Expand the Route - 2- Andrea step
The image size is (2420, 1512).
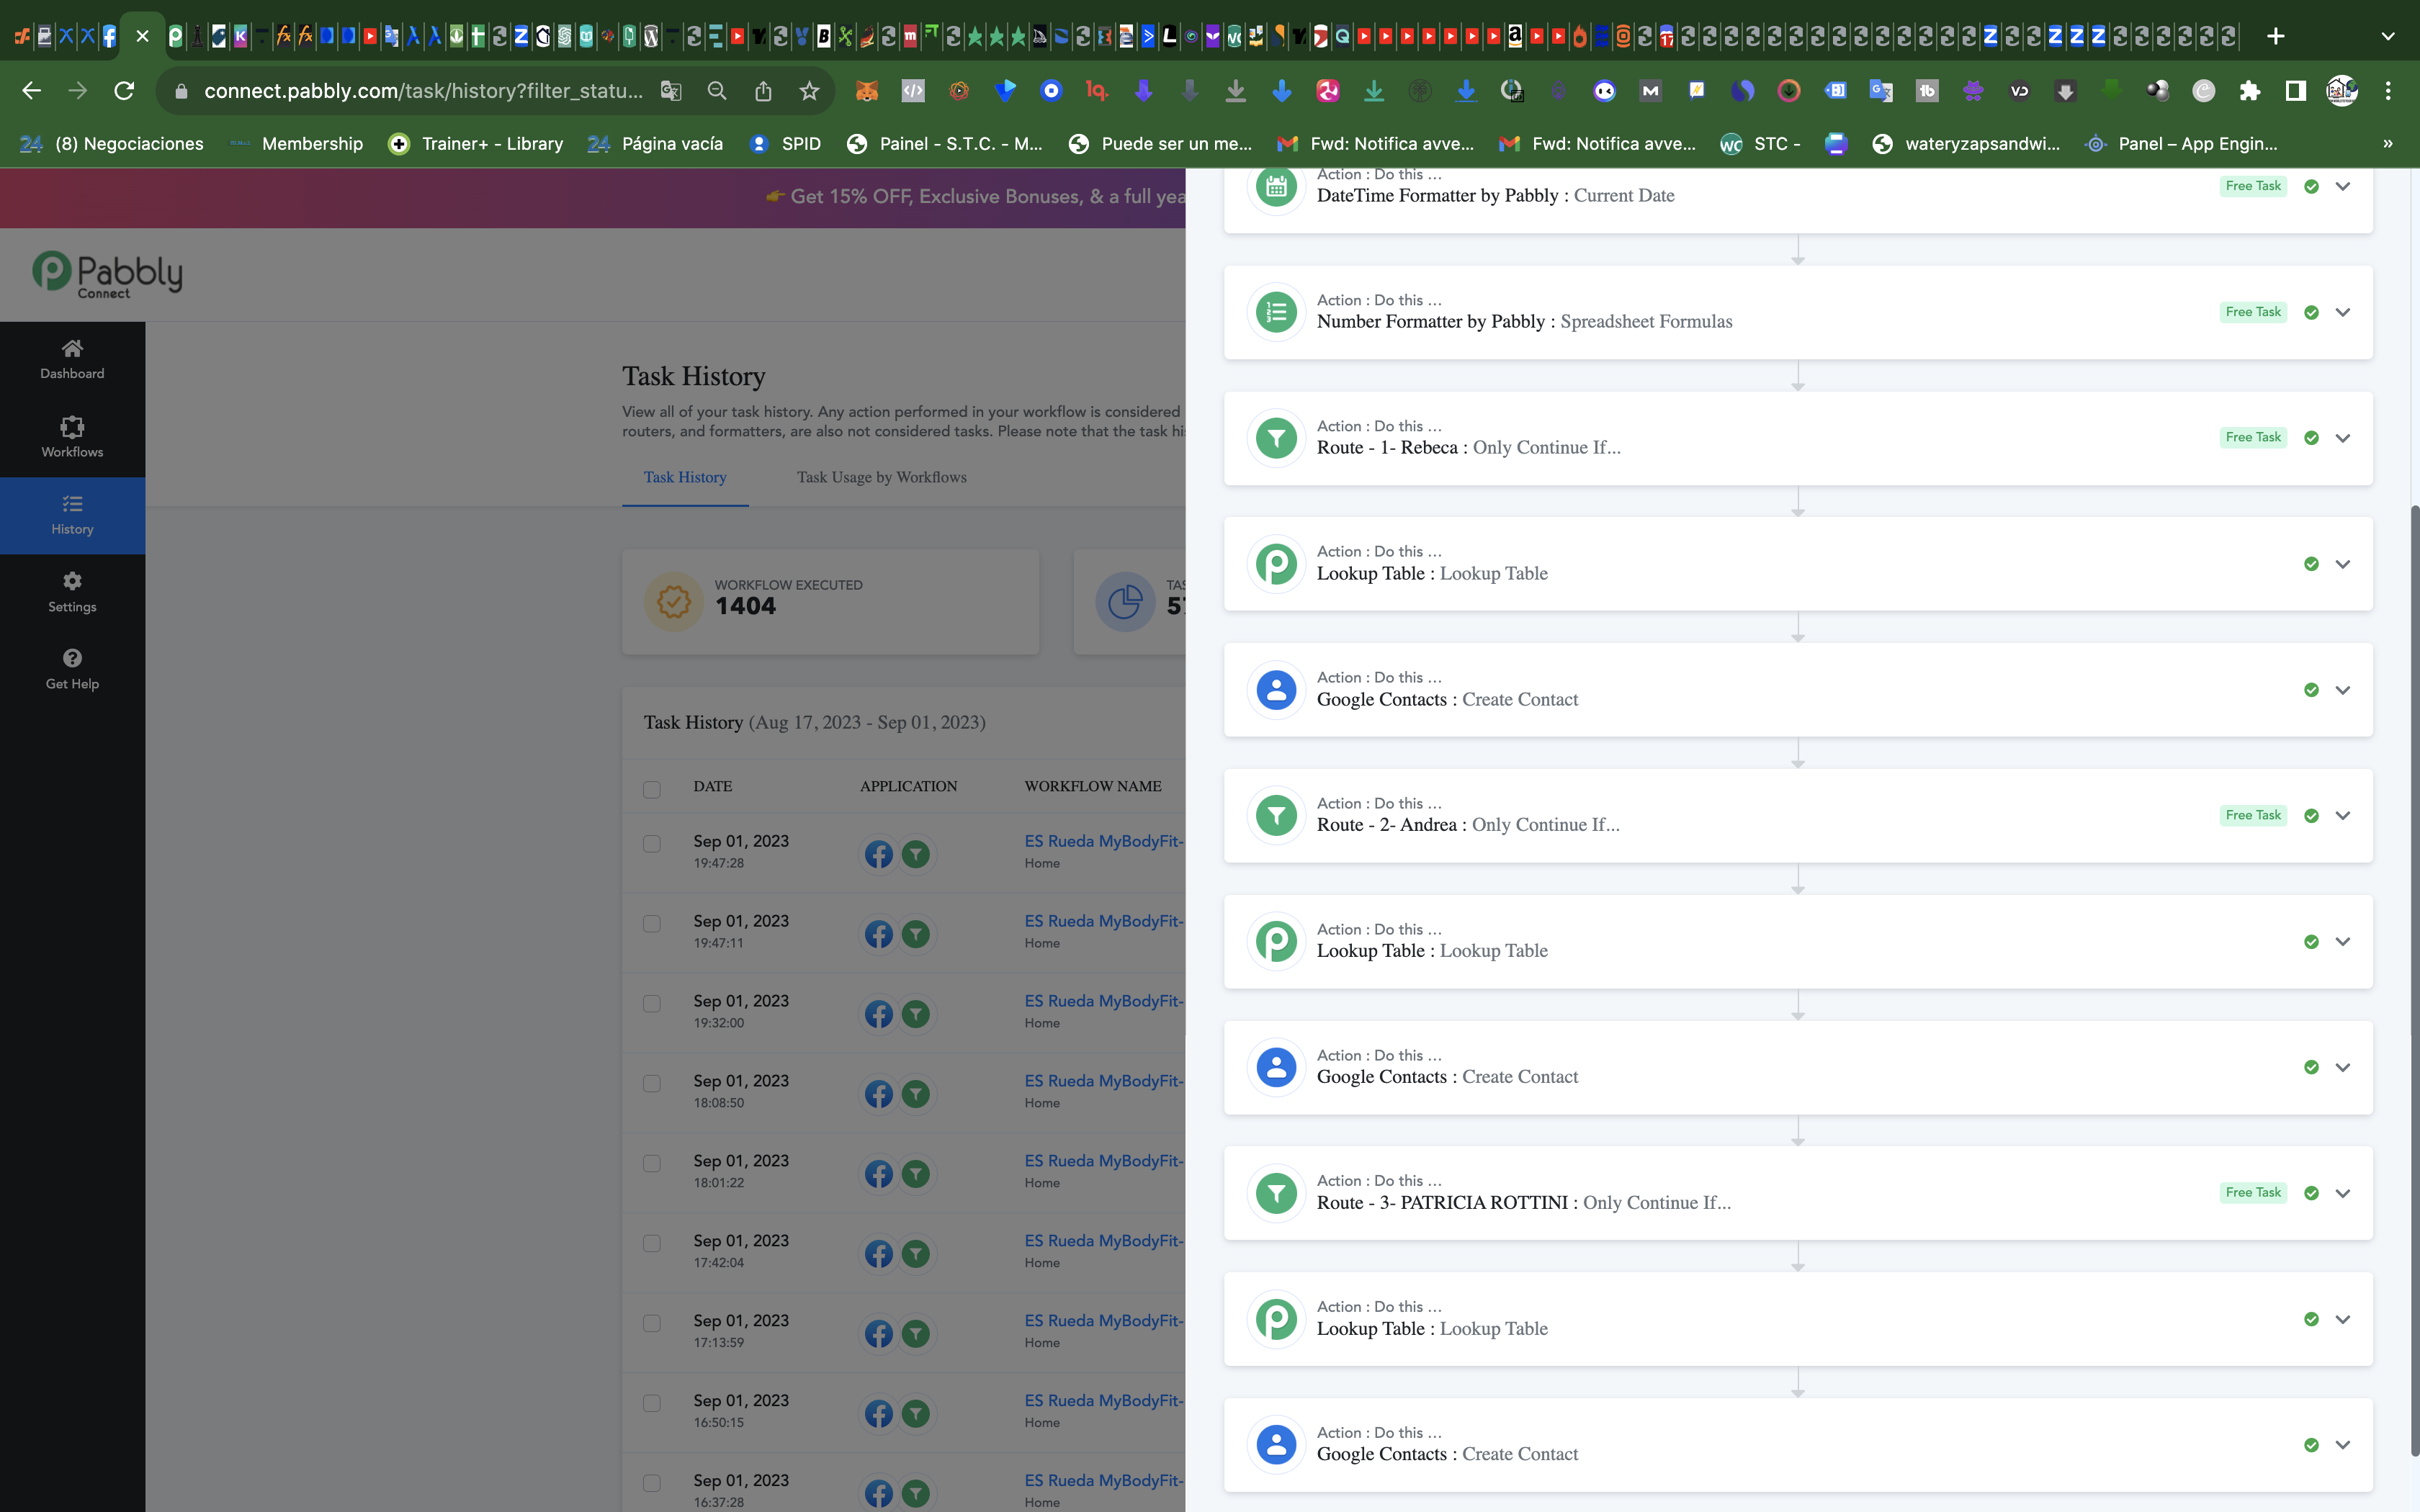tap(2343, 815)
